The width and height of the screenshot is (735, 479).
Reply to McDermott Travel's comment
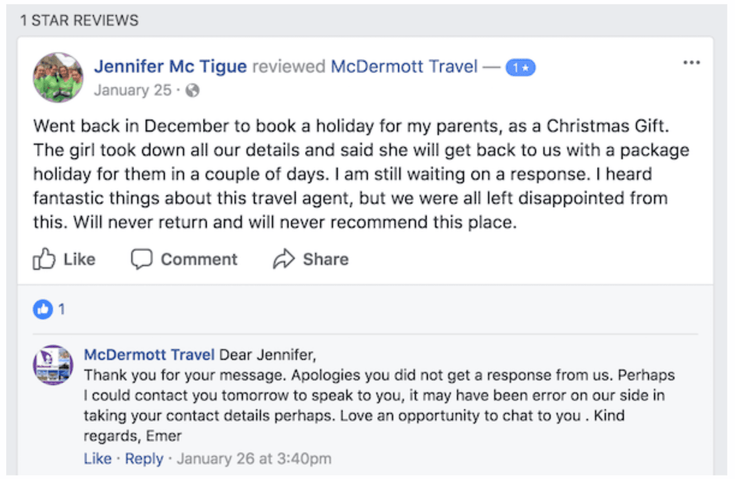144,459
